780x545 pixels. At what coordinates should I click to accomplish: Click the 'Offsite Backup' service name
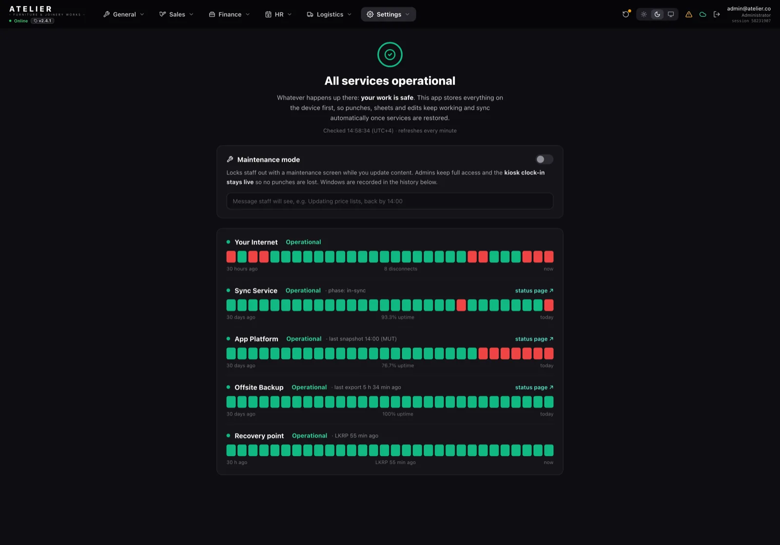point(259,387)
